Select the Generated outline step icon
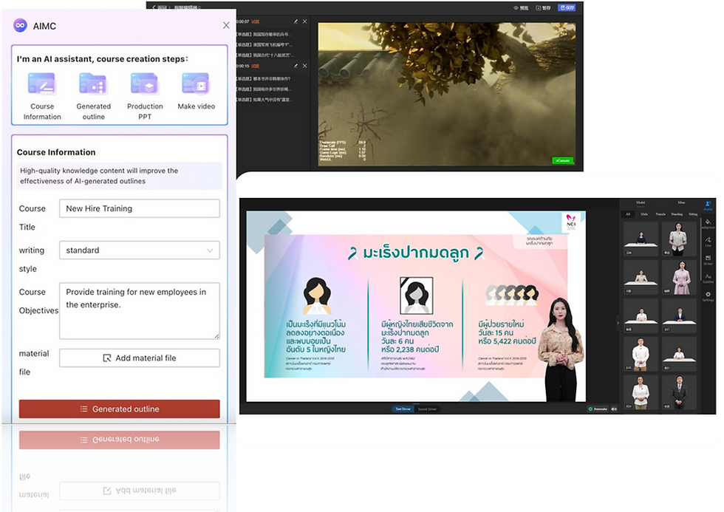This screenshot has width=724, height=512. click(x=93, y=83)
